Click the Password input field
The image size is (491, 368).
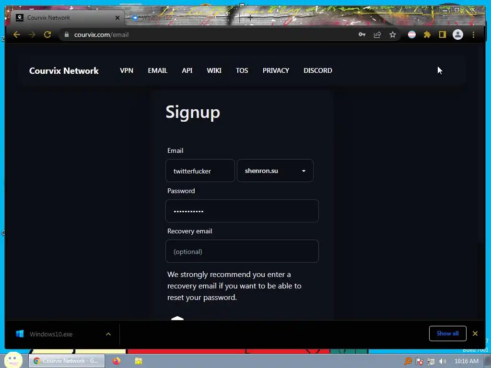click(242, 211)
